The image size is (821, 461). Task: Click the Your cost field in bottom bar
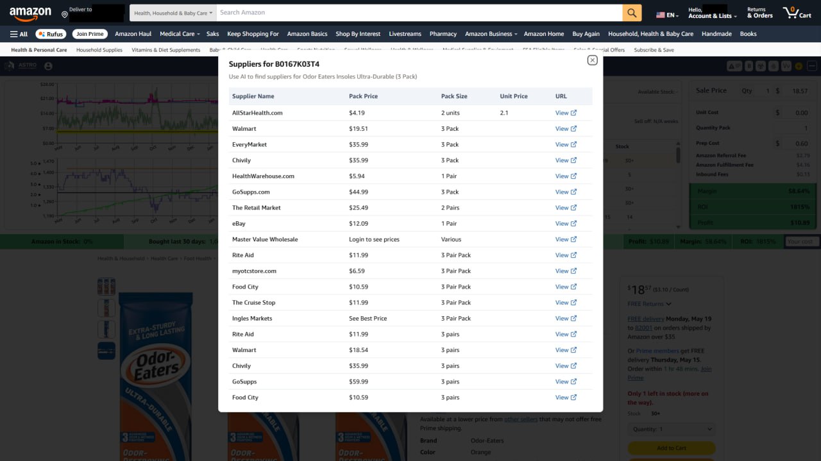(801, 242)
